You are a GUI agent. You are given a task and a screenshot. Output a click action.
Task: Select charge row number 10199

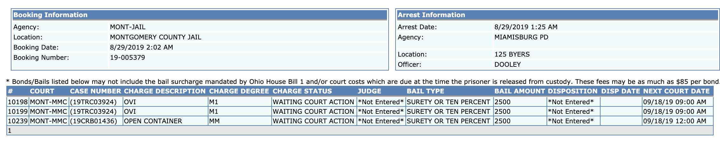tap(360, 112)
